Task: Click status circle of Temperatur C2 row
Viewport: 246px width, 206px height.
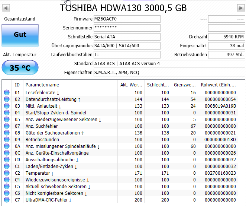Action: pos(7,173)
